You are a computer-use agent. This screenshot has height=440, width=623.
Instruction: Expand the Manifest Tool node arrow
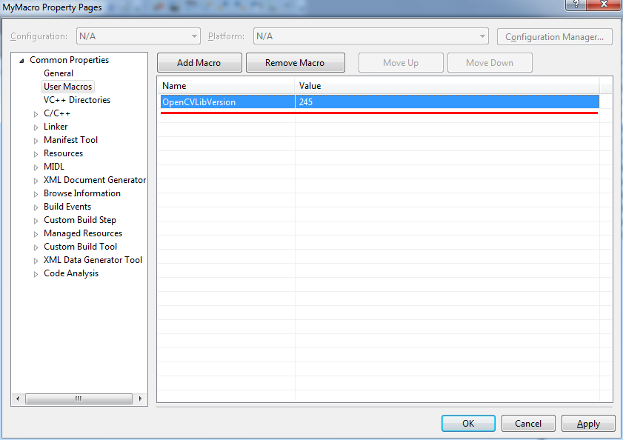[x=36, y=141]
